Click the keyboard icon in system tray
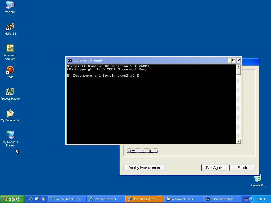 click(246, 199)
